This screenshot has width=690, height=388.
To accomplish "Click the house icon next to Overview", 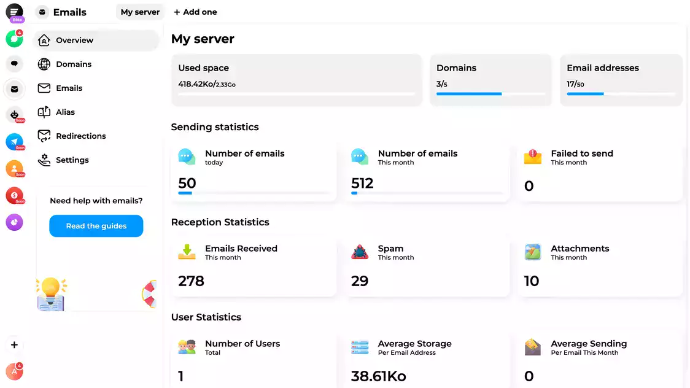I will pyautogui.click(x=44, y=41).
